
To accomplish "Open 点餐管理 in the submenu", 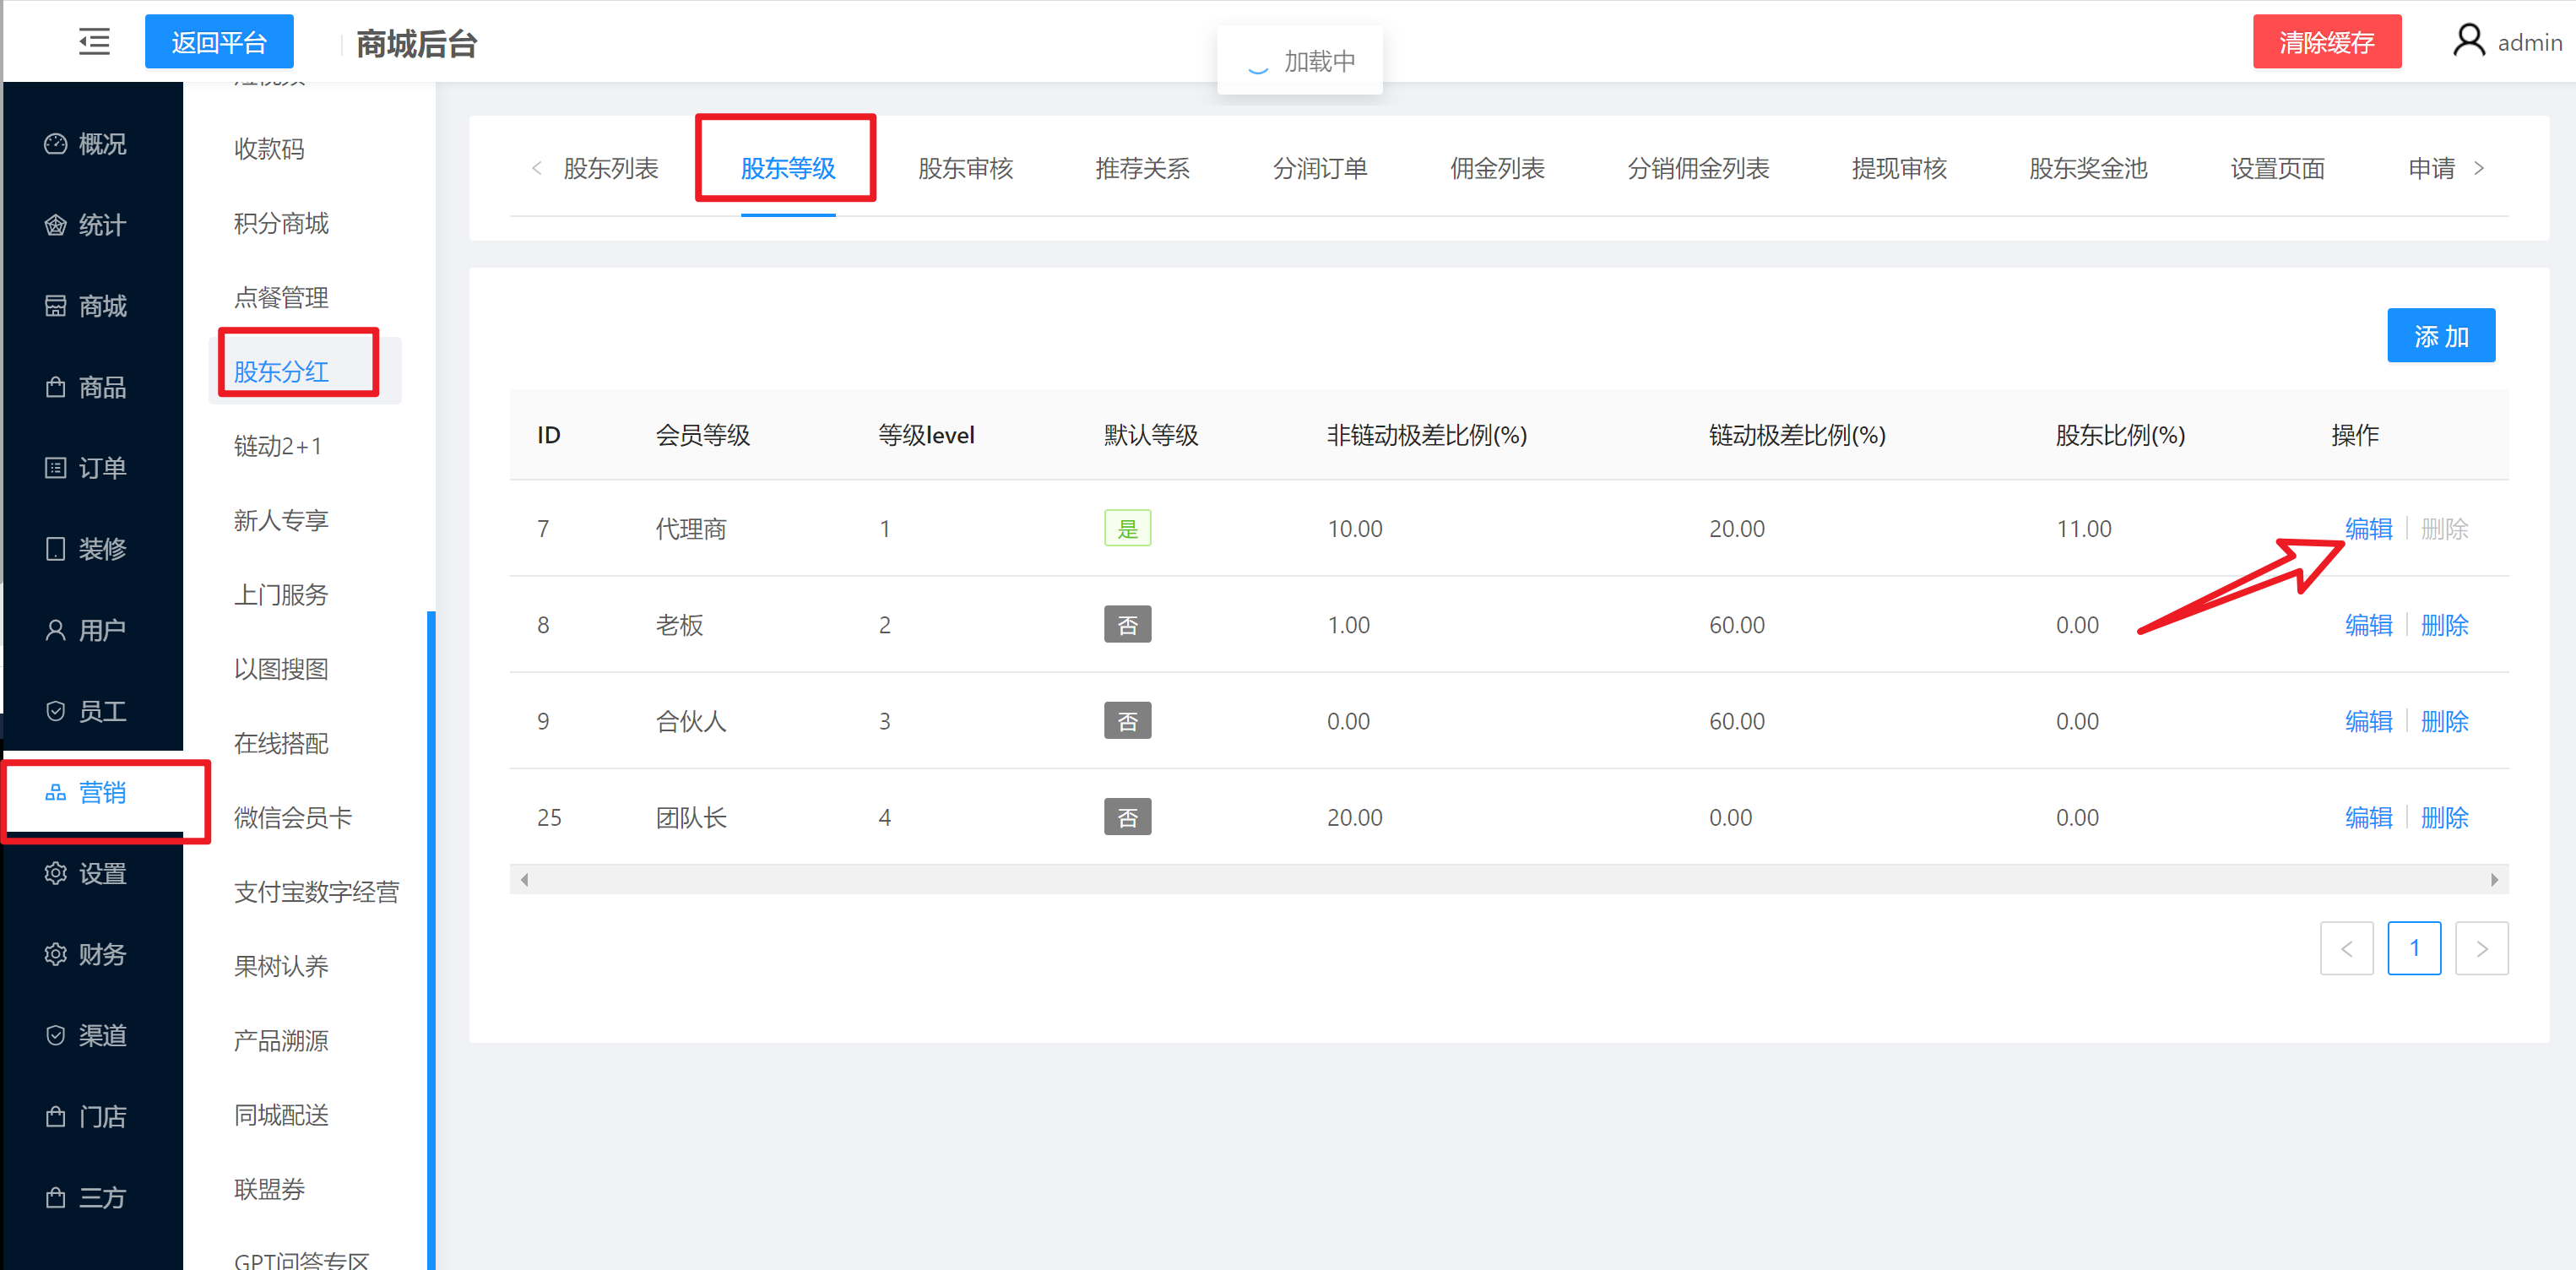I will click(281, 297).
